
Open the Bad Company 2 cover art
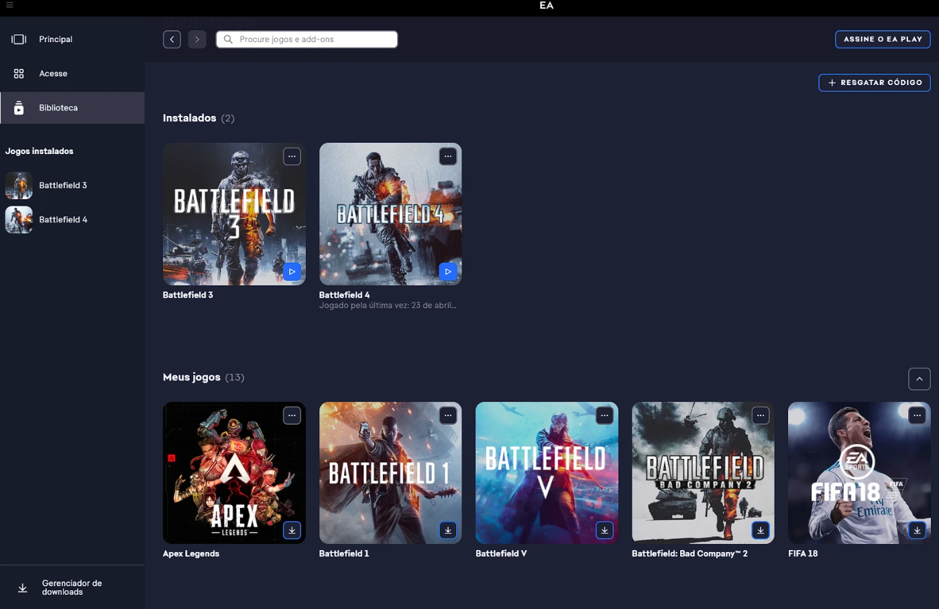703,473
